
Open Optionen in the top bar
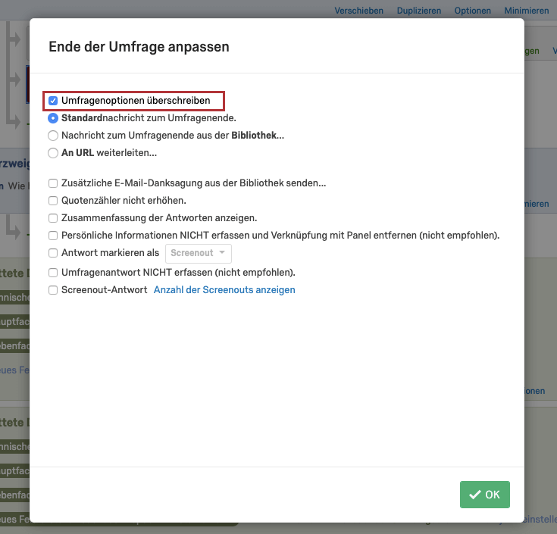(x=472, y=11)
